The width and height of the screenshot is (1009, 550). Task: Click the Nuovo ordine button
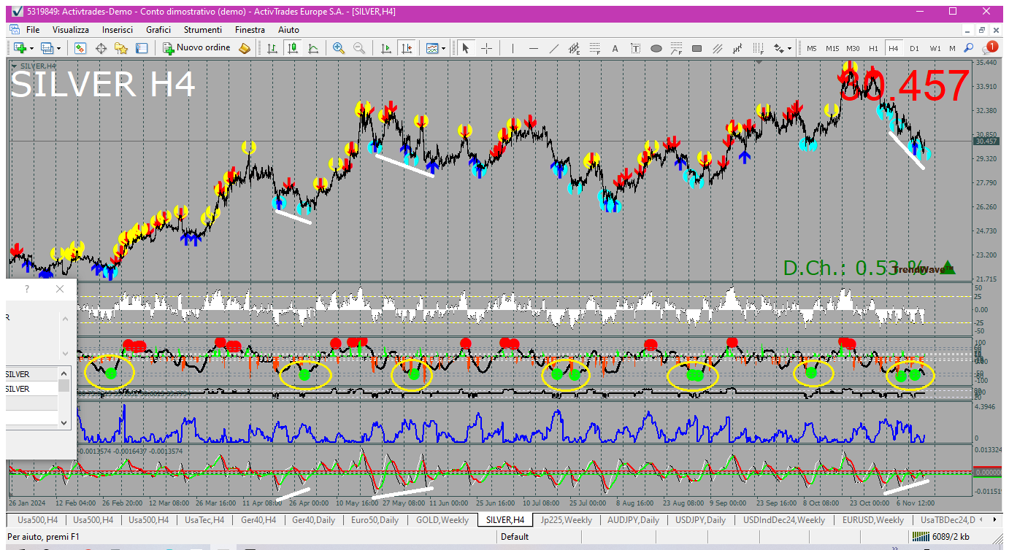pyautogui.click(x=196, y=48)
